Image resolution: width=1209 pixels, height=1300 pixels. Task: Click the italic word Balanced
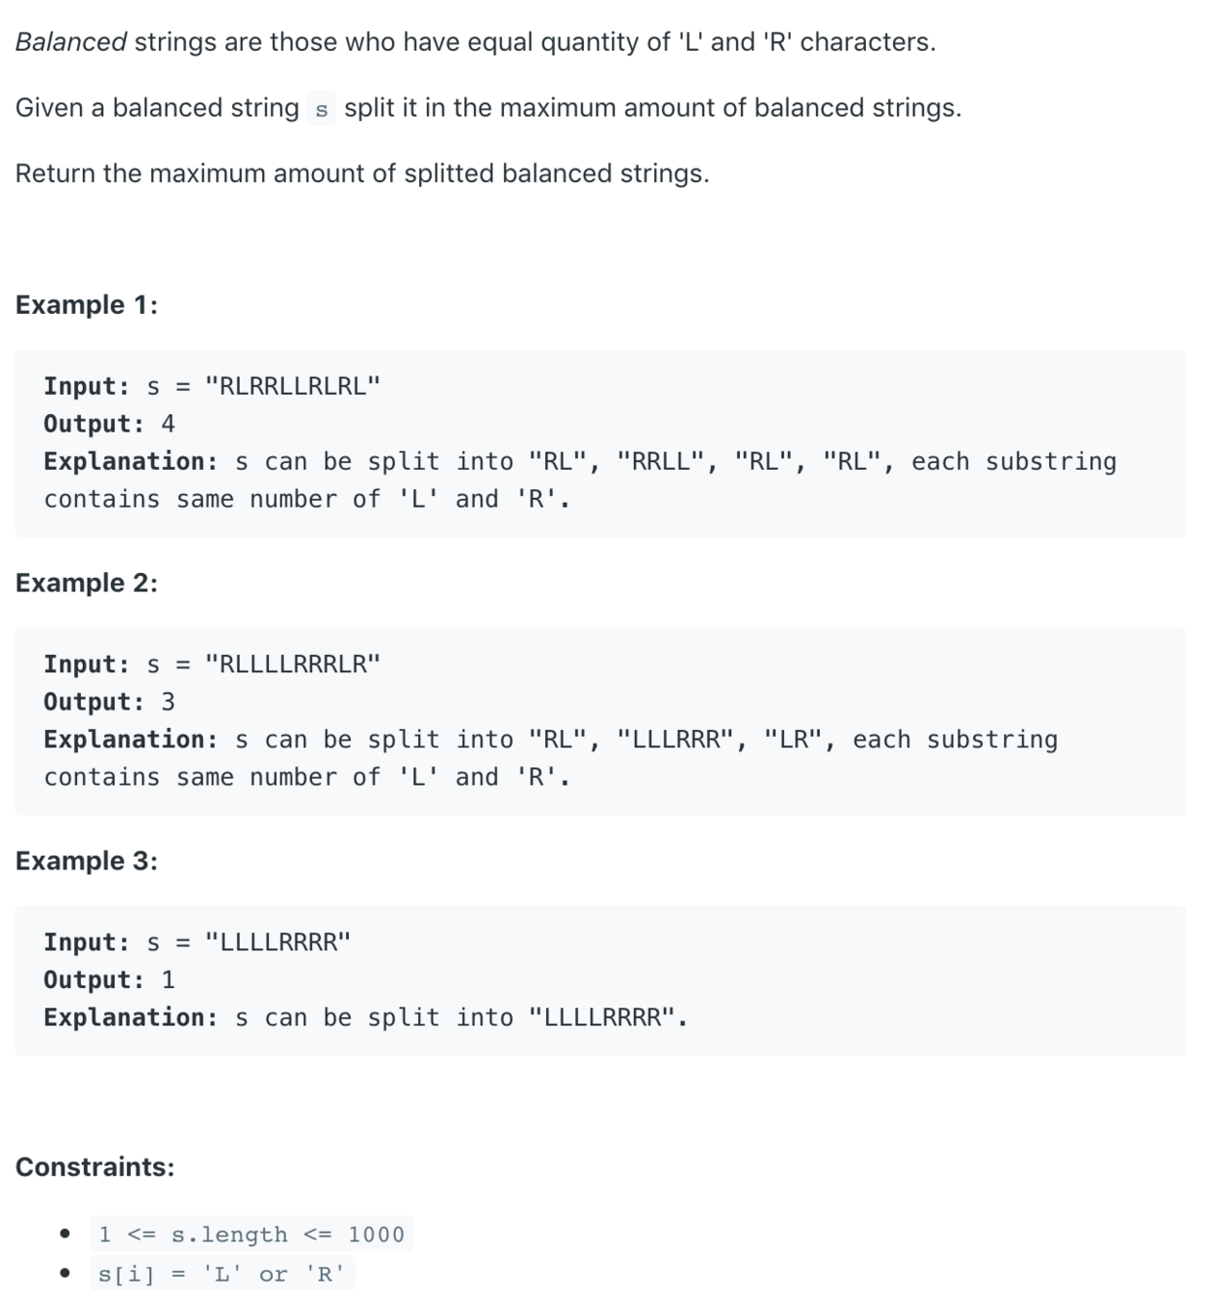71,42
